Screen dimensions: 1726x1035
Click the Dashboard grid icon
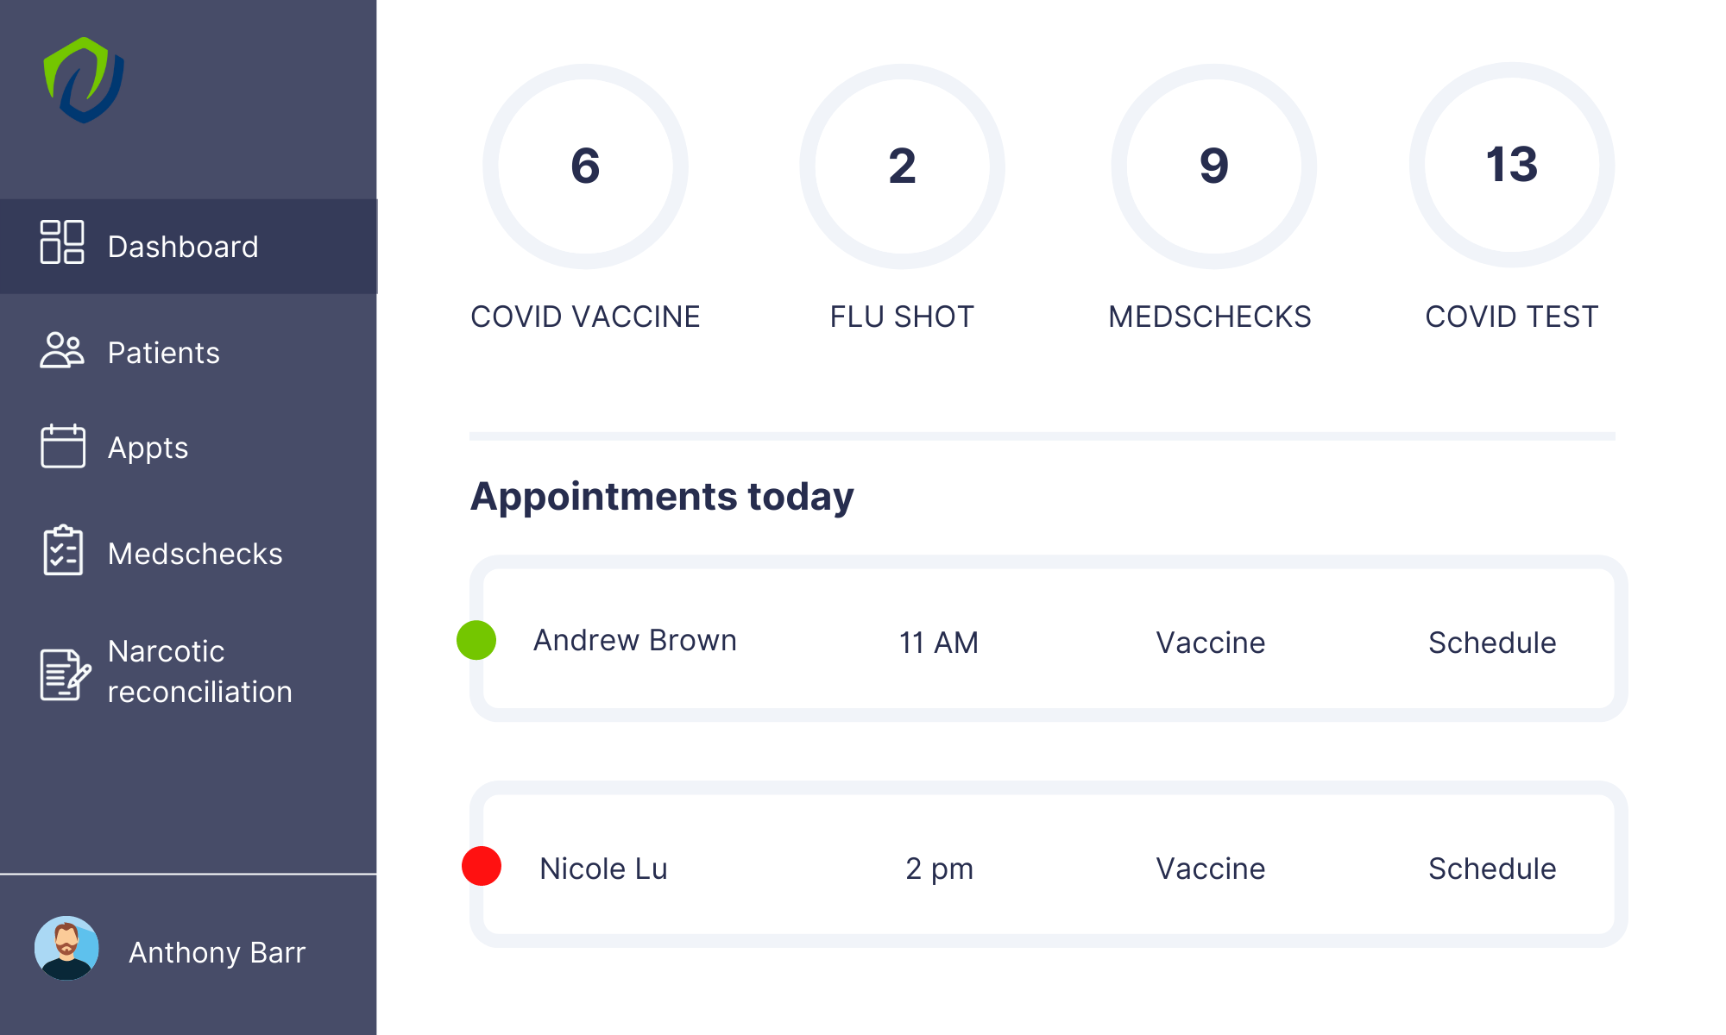[x=62, y=242]
